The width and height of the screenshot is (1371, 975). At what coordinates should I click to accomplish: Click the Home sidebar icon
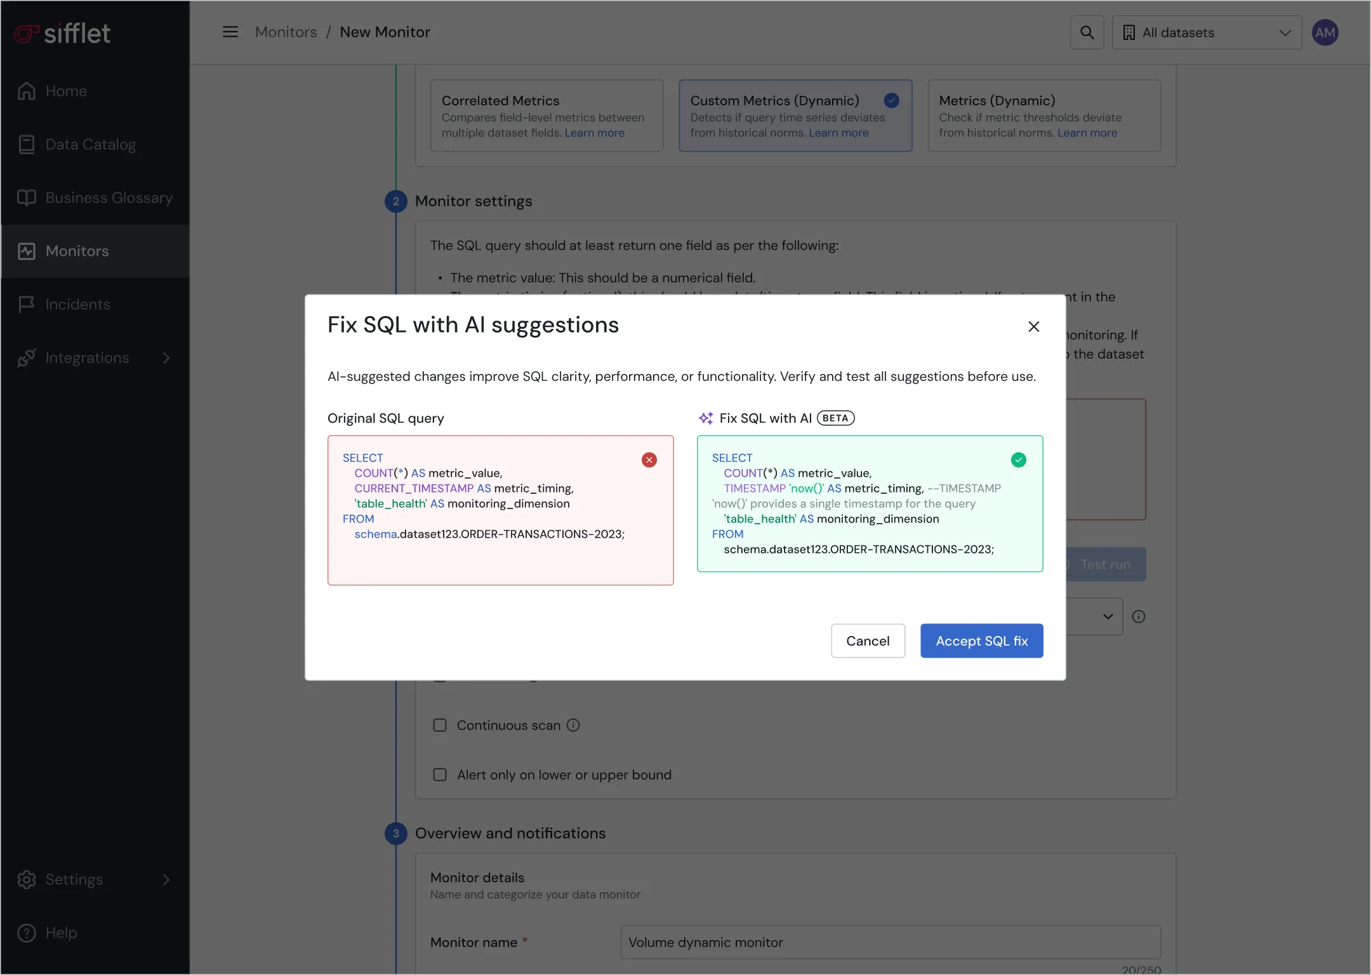tap(26, 91)
